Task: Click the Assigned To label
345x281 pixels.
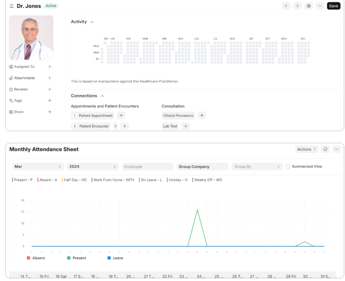Action: [x=24, y=66]
